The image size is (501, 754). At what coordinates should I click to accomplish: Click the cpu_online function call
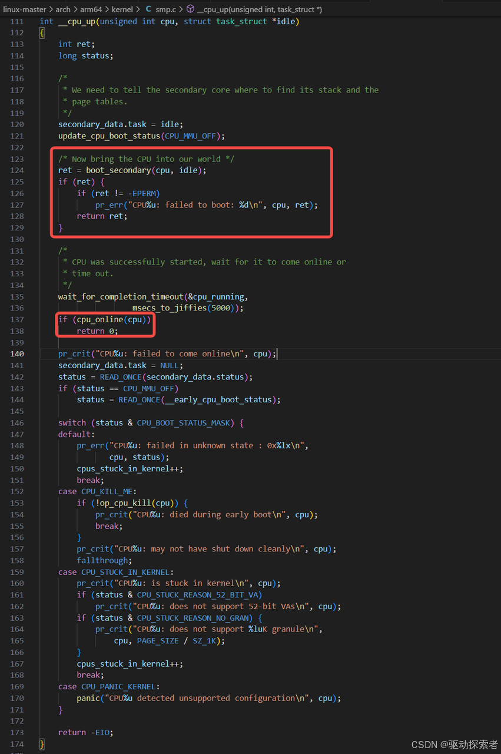(x=100, y=319)
